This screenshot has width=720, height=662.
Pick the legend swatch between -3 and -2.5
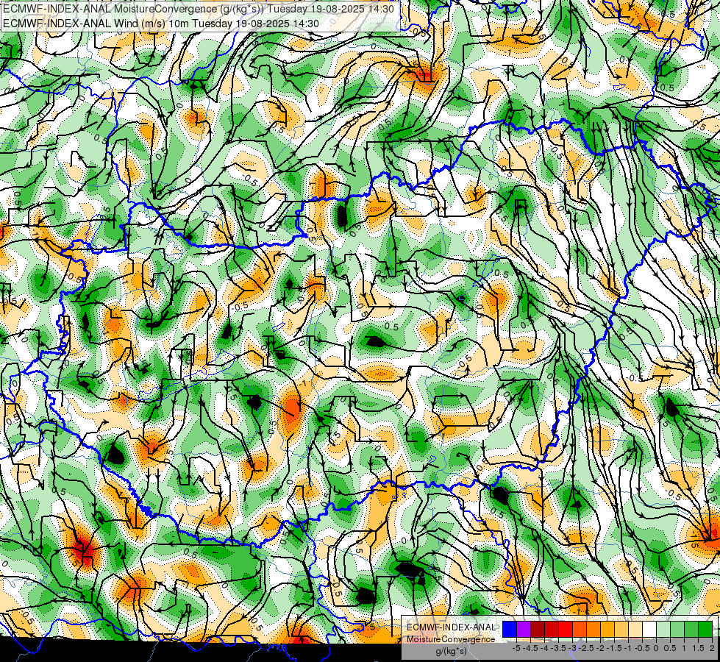tap(580, 629)
